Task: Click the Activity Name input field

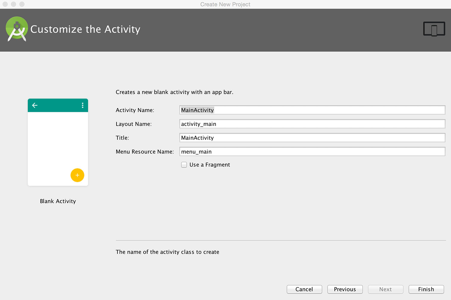Action: [312, 110]
